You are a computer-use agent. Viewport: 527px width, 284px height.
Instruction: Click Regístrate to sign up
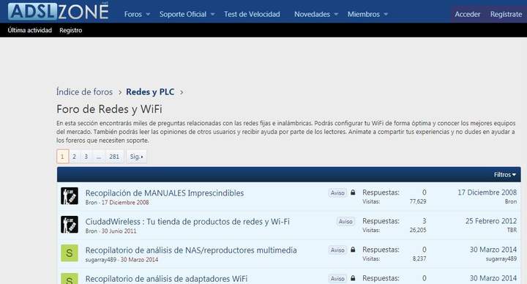coord(506,14)
